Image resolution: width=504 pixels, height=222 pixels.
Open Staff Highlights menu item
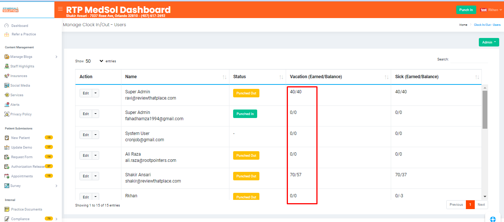pos(22,66)
